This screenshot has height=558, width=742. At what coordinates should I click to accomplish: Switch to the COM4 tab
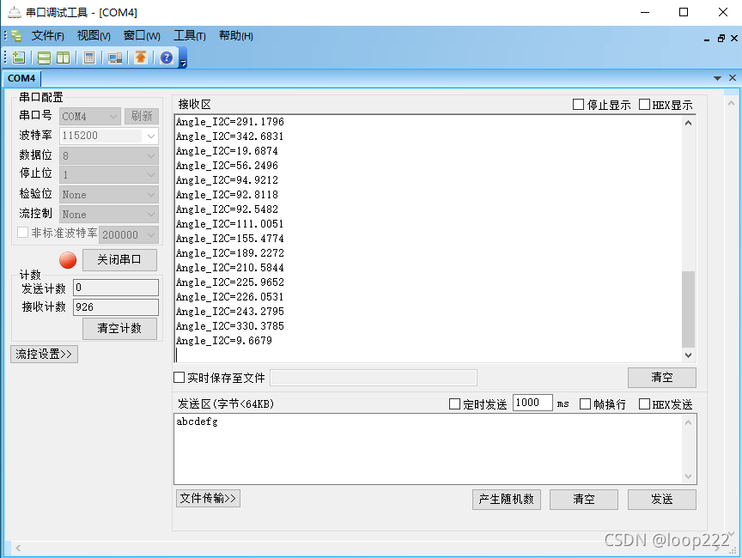[21, 78]
